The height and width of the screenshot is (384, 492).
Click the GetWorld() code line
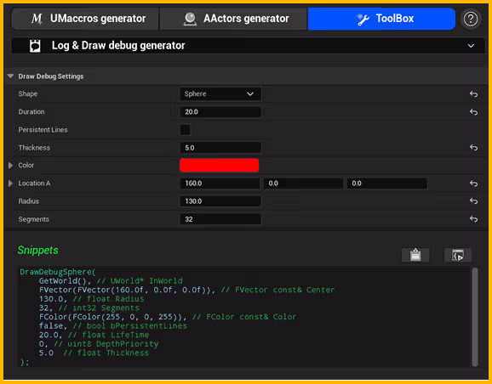point(111,280)
